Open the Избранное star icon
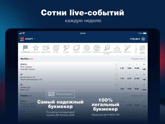Viewport: 165px width, 124px height. pyautogui.click(x=36, y=48)
